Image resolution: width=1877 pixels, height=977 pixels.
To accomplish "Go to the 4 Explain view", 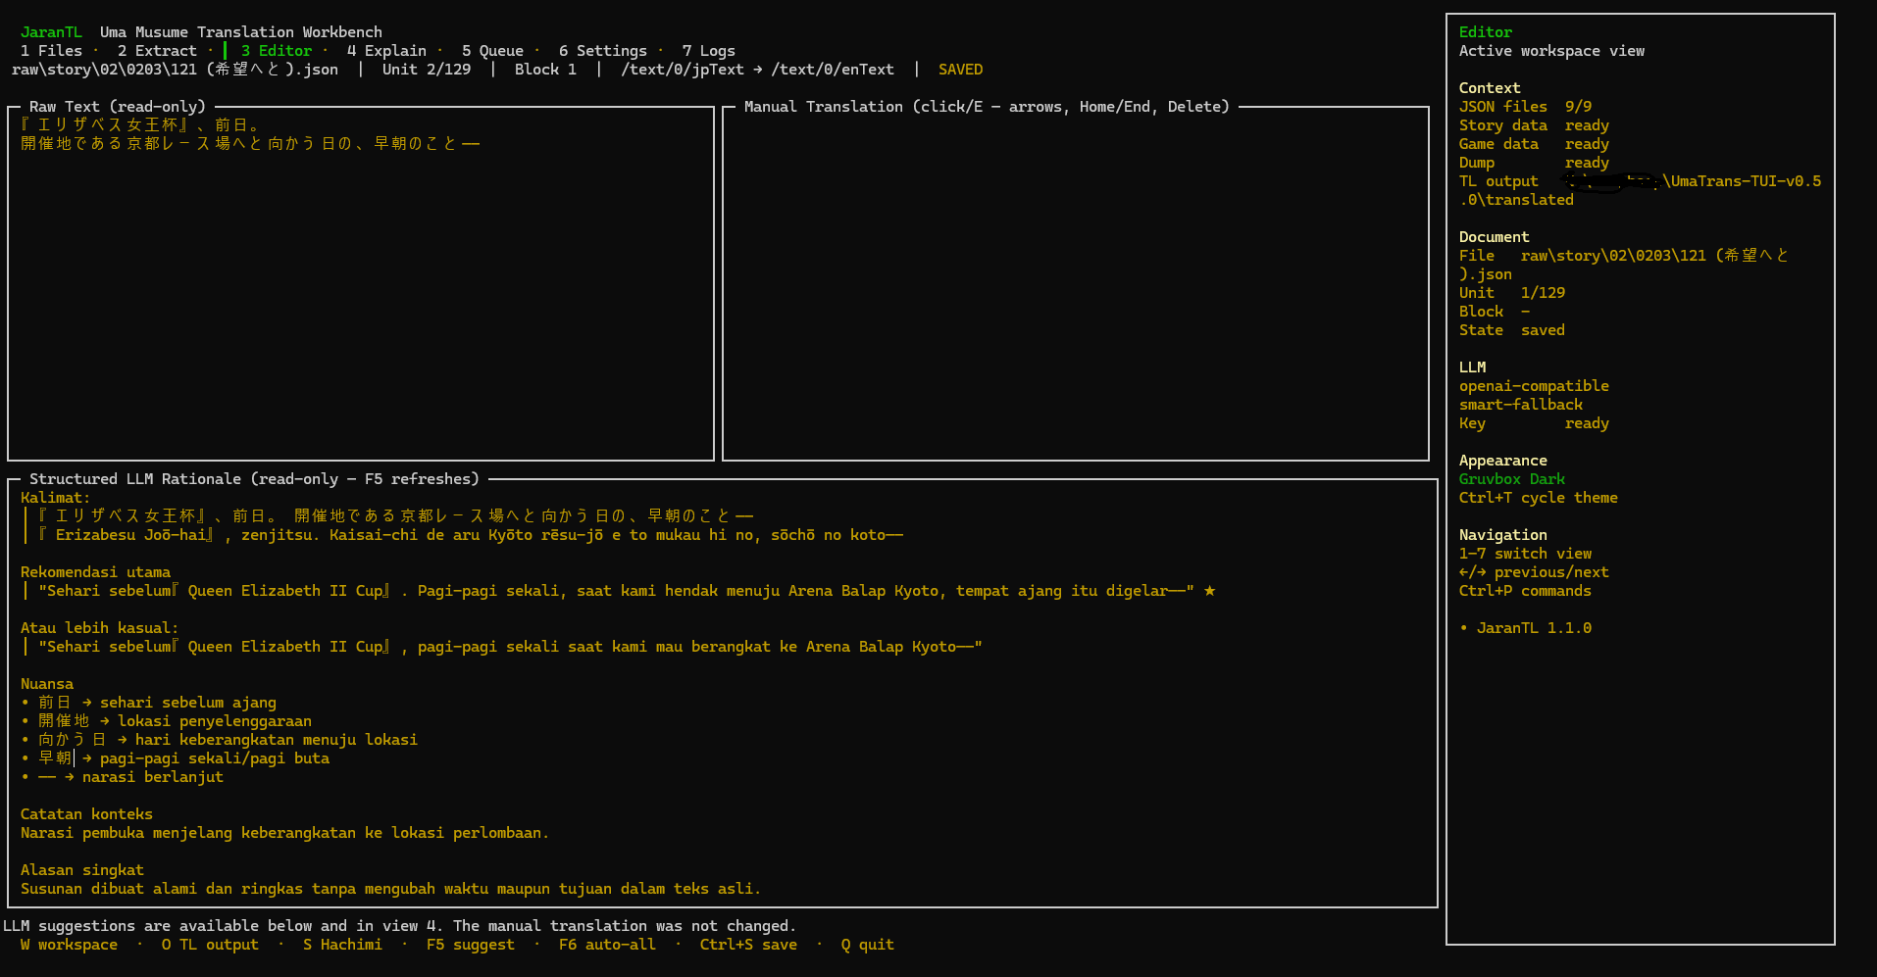I will [x=386, y=51].
